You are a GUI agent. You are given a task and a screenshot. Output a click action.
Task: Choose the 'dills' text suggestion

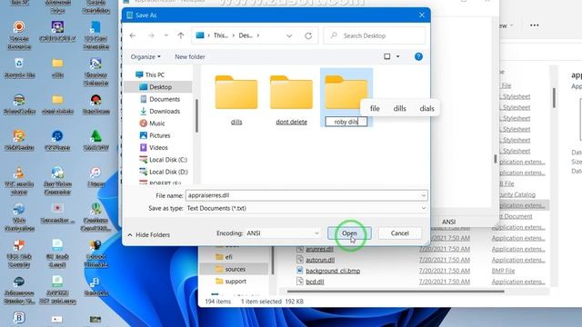pyautogui.click(x=400, y=109)
